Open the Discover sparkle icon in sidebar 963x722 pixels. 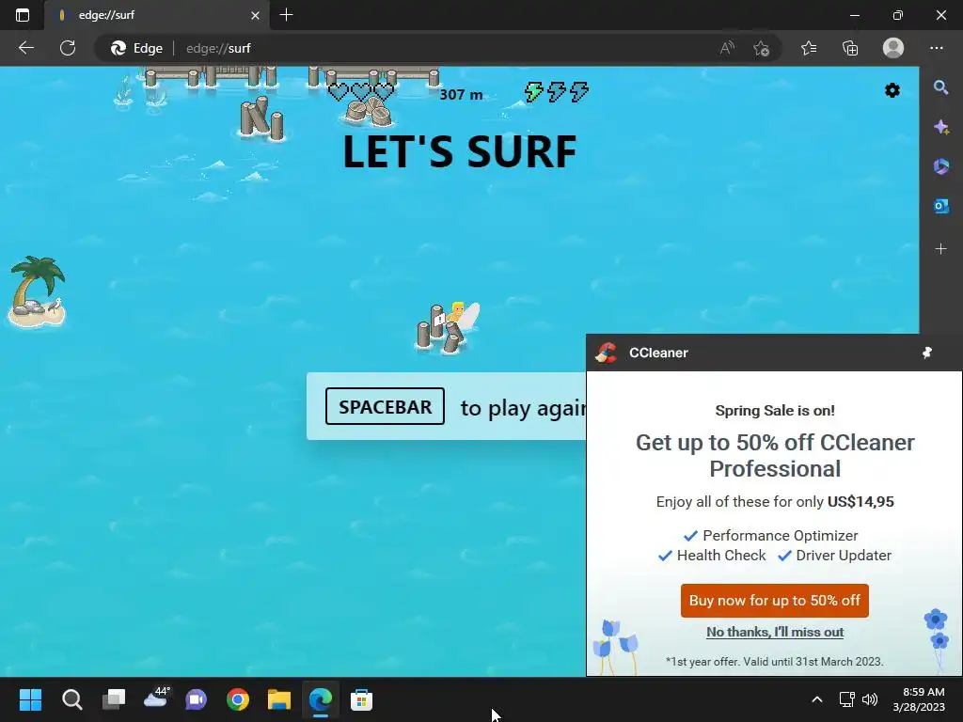point(940,127)
